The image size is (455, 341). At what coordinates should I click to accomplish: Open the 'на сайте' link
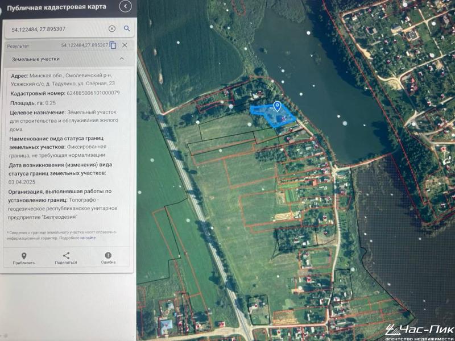click(88, 238)
